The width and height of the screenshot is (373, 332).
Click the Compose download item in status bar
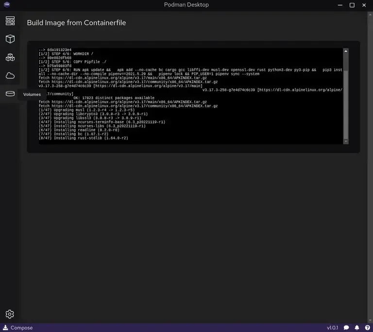pyautogui.click(x=17, y=328)
